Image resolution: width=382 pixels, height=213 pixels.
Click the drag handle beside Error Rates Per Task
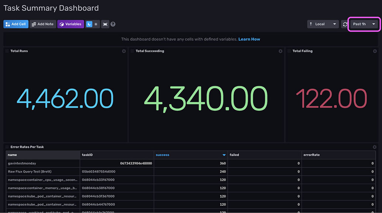coord(7,147)
